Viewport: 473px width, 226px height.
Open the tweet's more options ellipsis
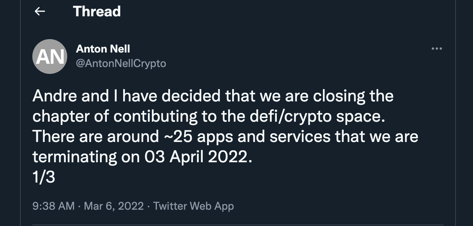436,49
